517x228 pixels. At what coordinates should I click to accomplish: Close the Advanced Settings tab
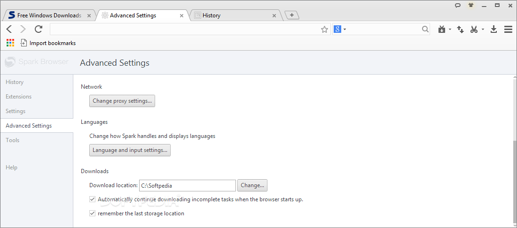(x=181, y=15)
